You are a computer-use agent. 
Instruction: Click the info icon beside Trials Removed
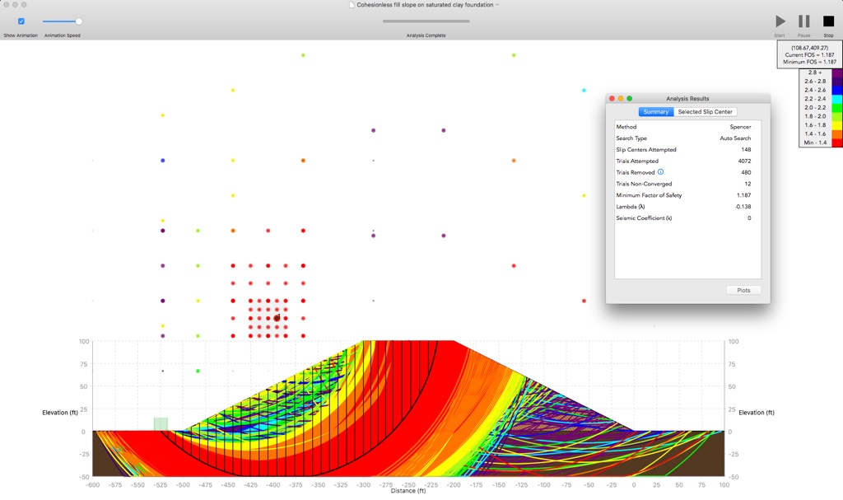coord(661,172)
